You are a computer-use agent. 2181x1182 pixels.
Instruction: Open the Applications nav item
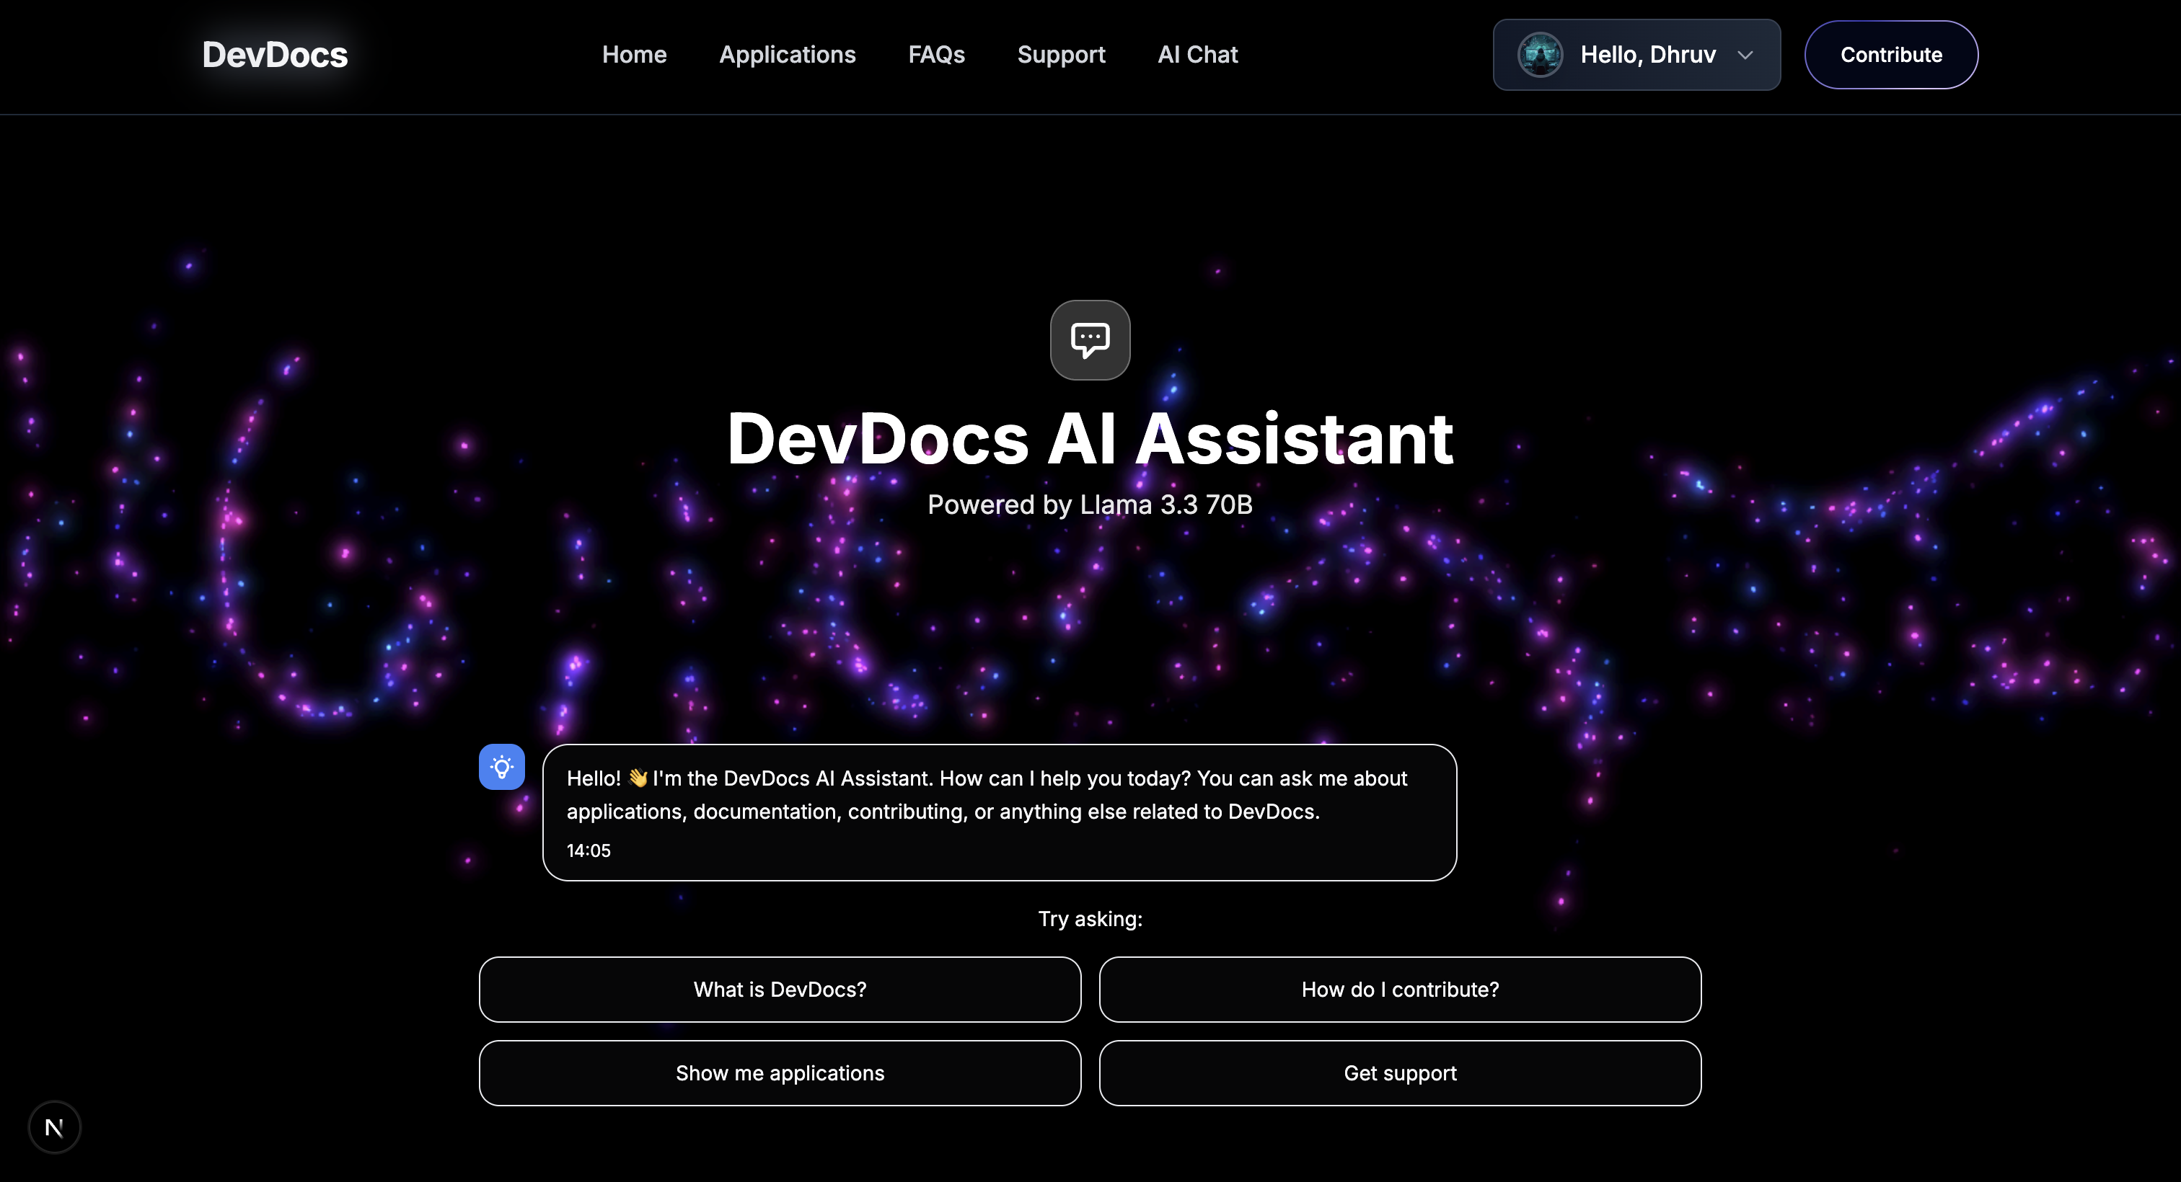[787, 55]
